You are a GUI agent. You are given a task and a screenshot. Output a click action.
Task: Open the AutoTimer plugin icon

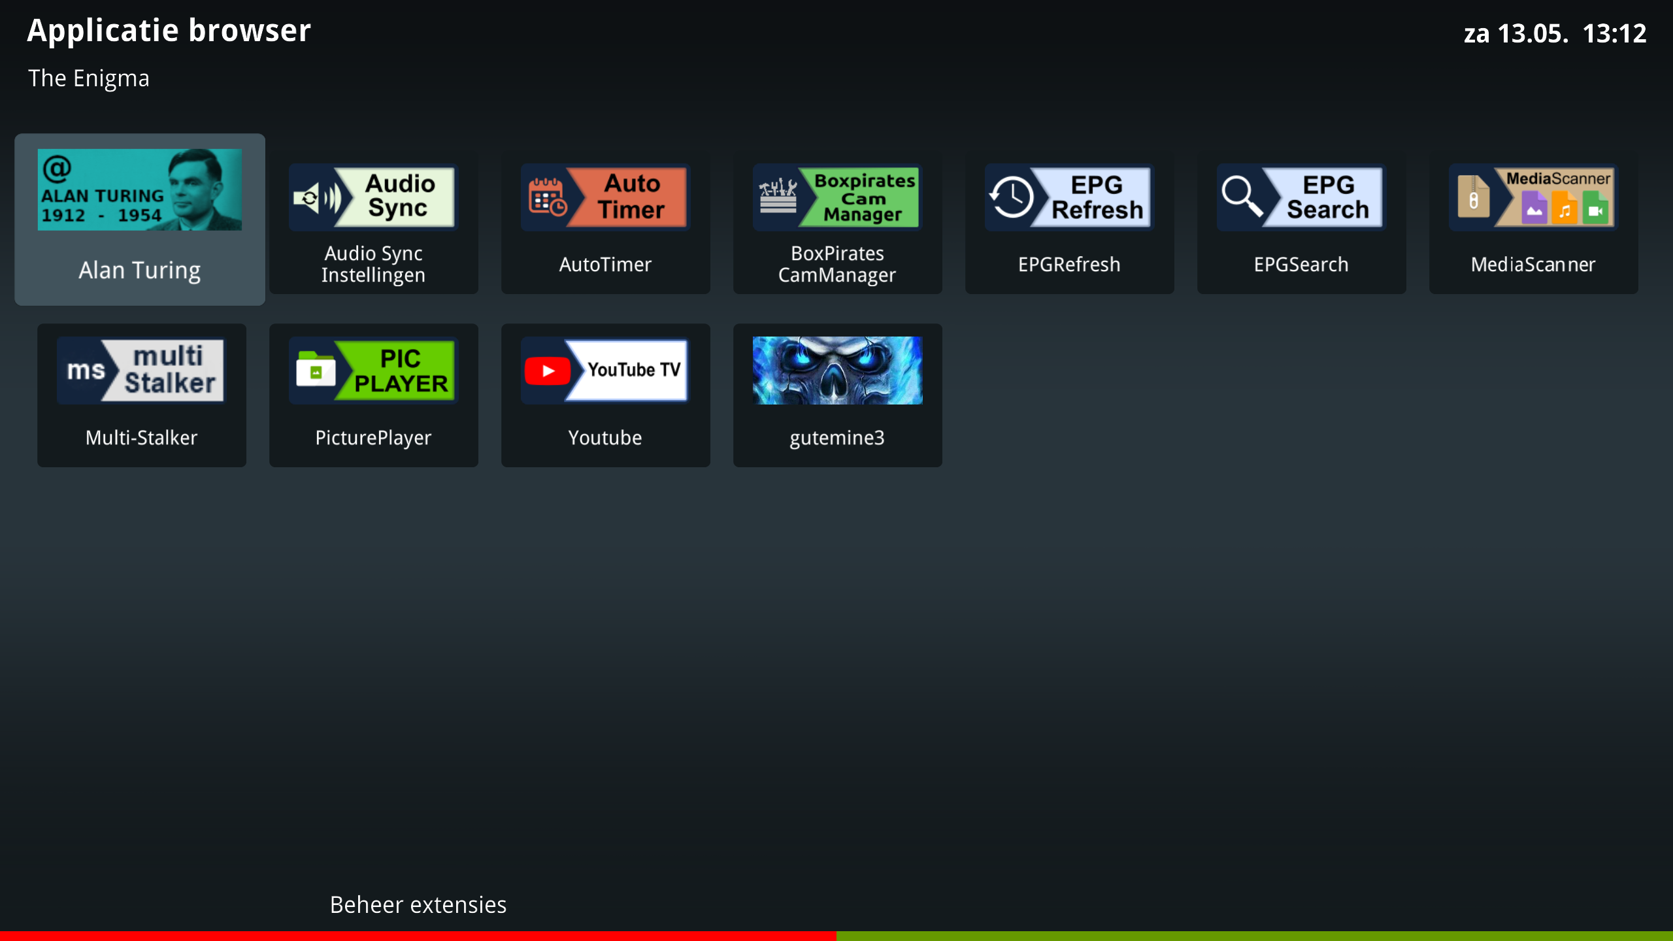(605, 197)
